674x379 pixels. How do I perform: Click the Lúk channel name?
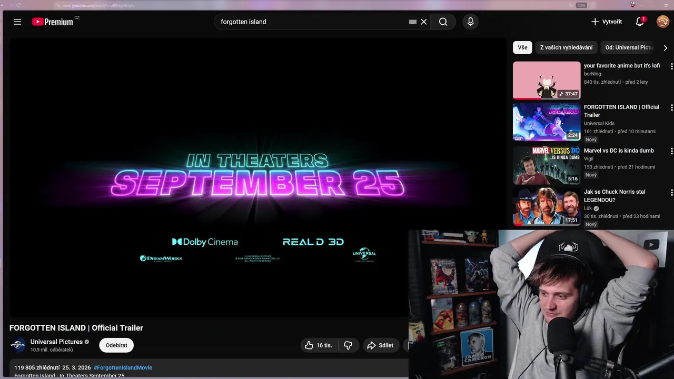click(588, 208)
